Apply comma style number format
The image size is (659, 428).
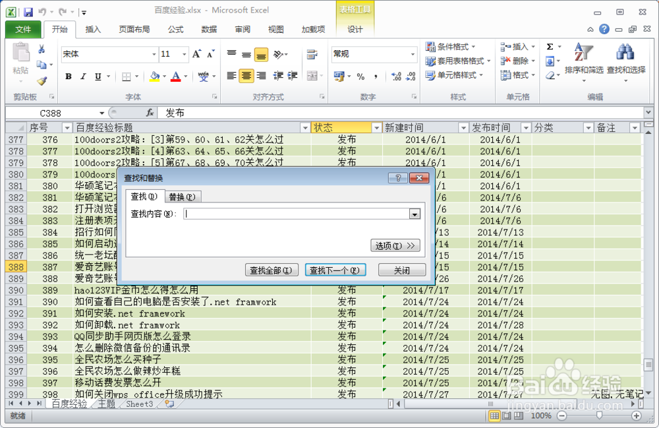coord(376,76)
